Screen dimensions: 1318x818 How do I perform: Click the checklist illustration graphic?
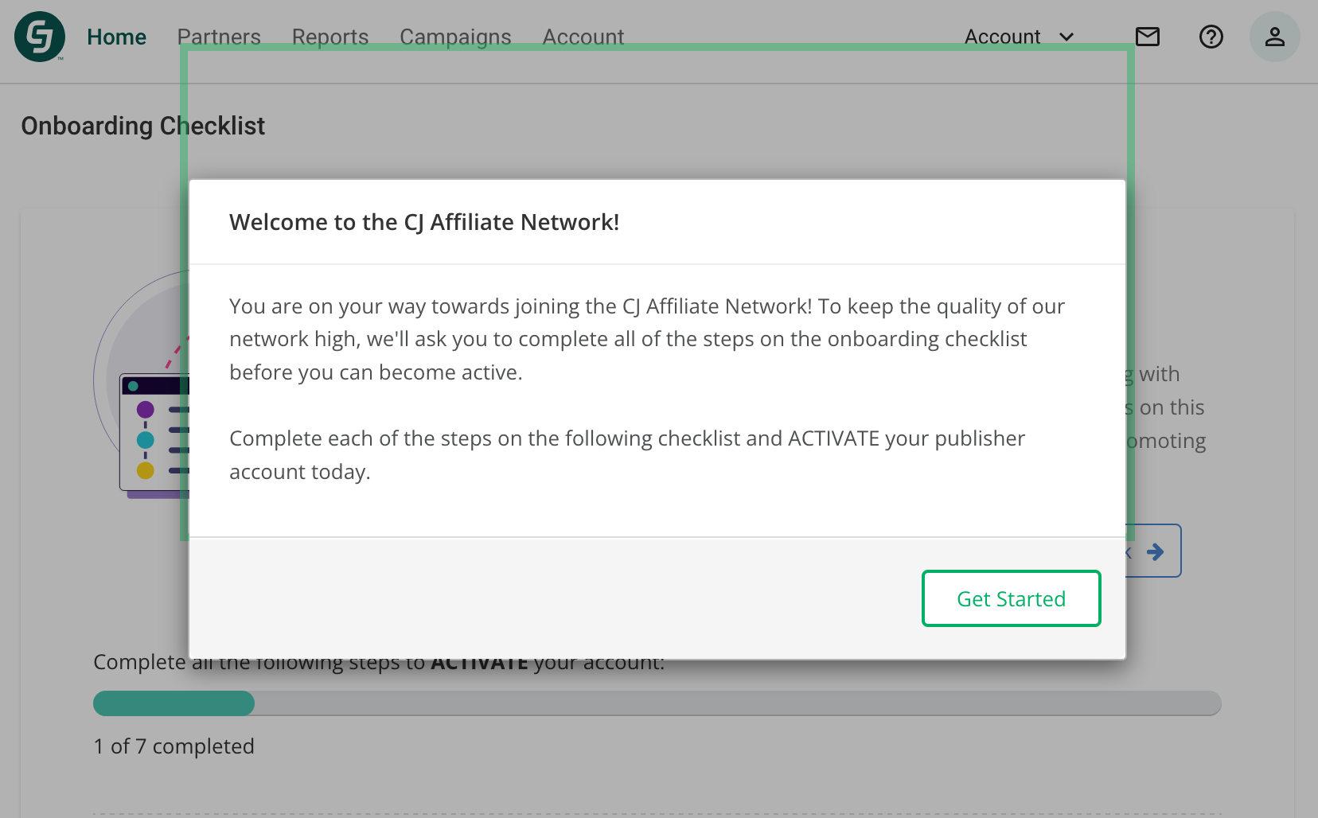(x=142, y=384)
